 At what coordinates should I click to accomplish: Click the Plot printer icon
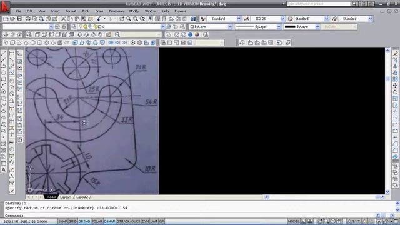coord(27,19)
